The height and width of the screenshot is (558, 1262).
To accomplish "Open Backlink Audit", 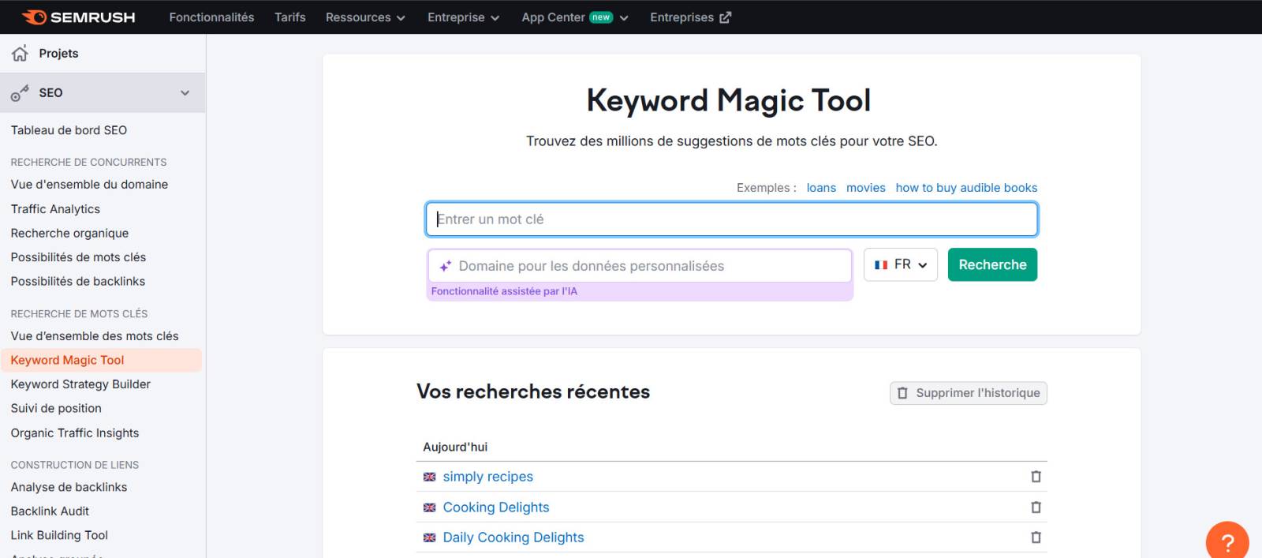I will [50, 511].
